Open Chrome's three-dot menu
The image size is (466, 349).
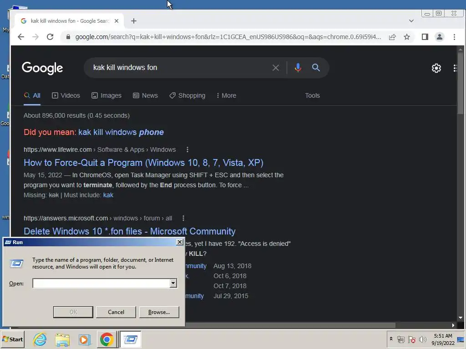[x=454, y=37]
